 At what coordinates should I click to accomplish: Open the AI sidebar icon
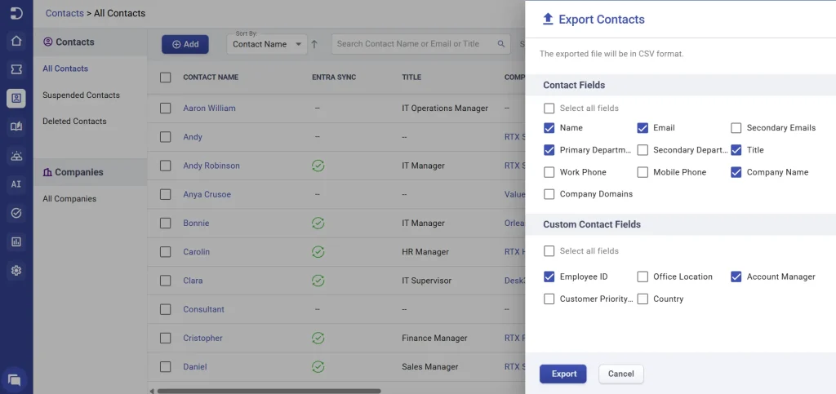(16, 184)
